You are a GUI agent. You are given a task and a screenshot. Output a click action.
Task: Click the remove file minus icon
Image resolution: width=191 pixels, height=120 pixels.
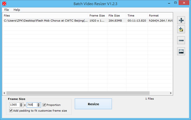pos(181,40)
